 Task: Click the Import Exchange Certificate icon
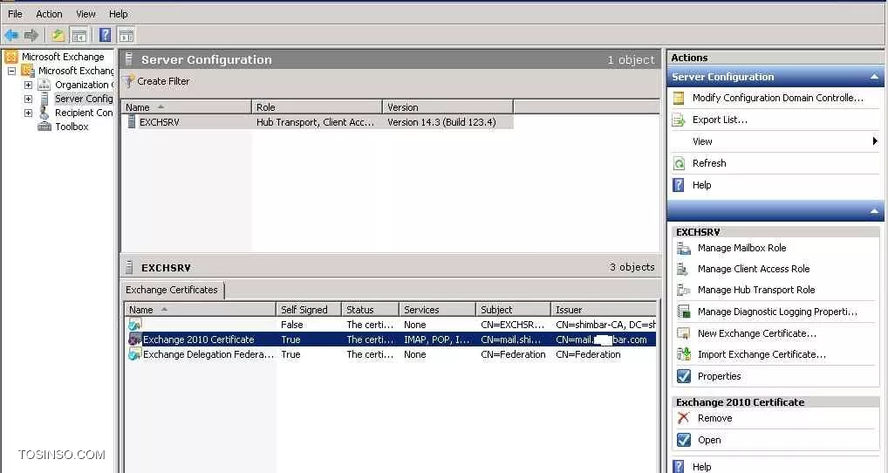pos(684,354)
